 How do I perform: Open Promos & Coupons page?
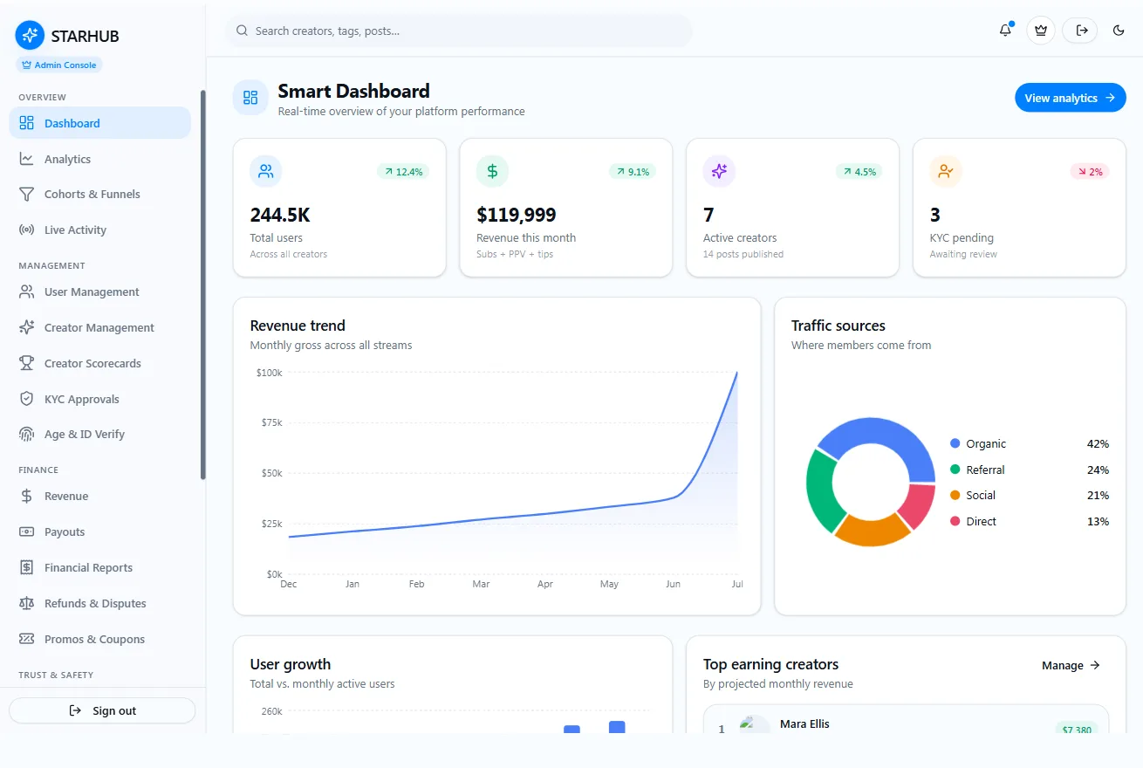point(99,640)
